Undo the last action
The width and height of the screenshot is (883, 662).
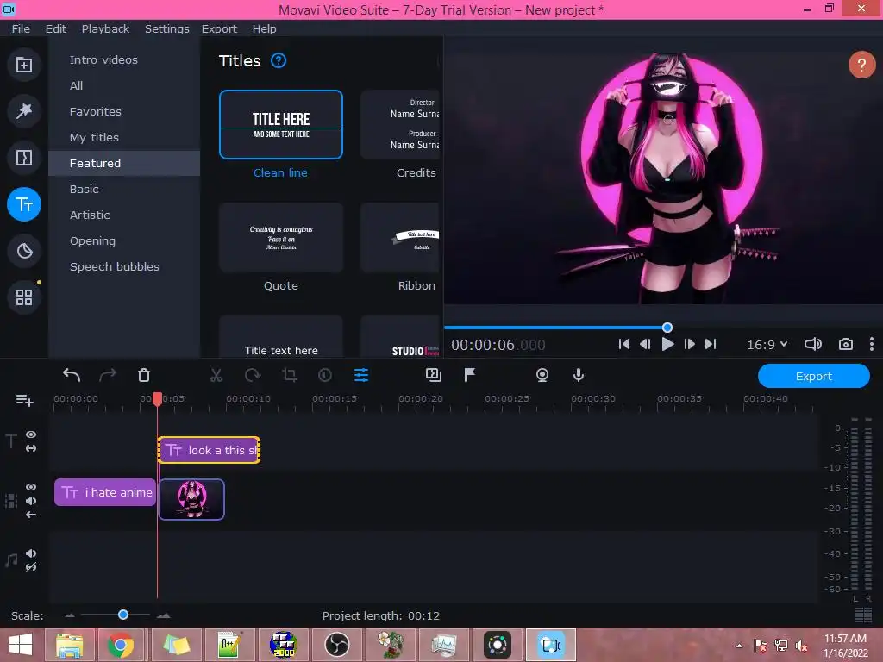[71, 375]
